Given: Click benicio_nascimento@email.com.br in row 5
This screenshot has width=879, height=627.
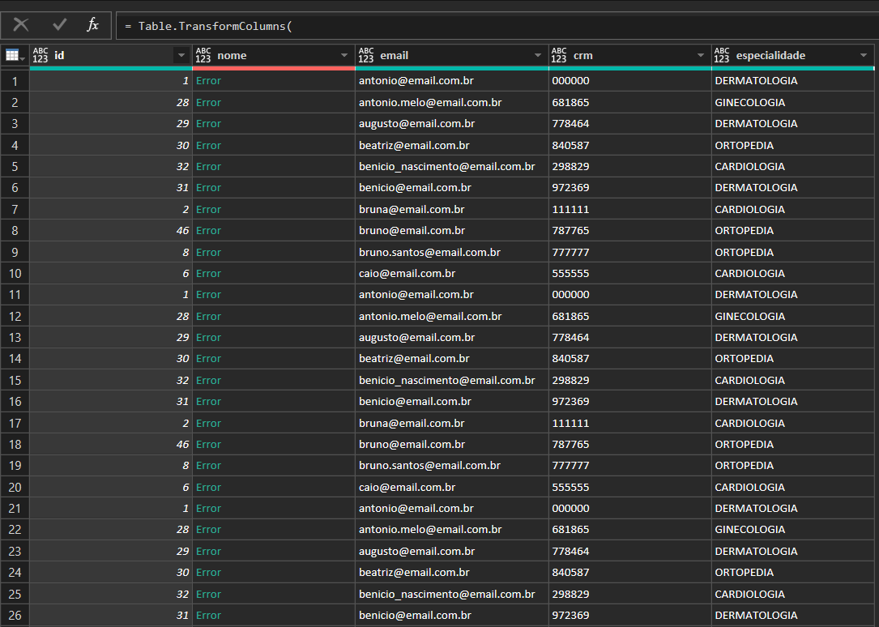Looking at the screenshot, I should point(446,167).
